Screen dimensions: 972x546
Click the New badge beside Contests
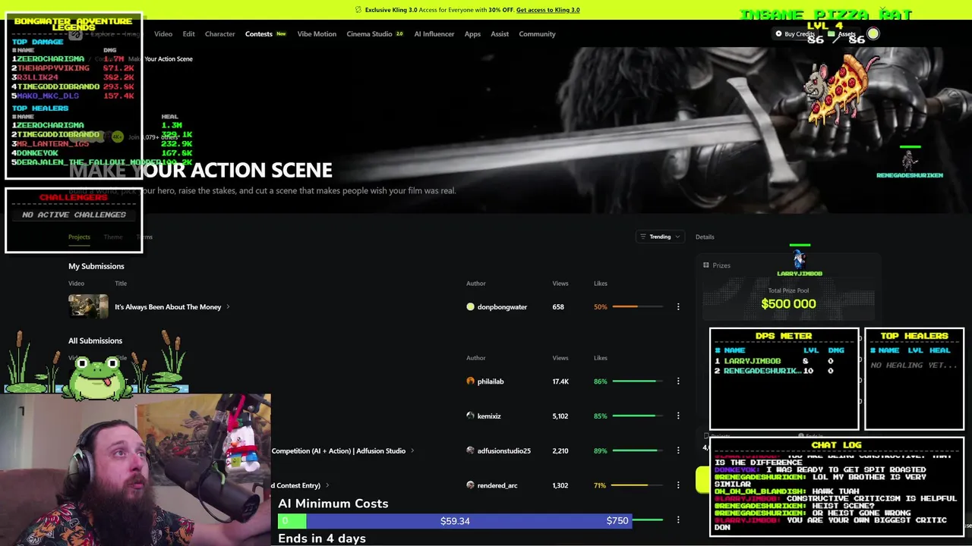tap(281, 34)
